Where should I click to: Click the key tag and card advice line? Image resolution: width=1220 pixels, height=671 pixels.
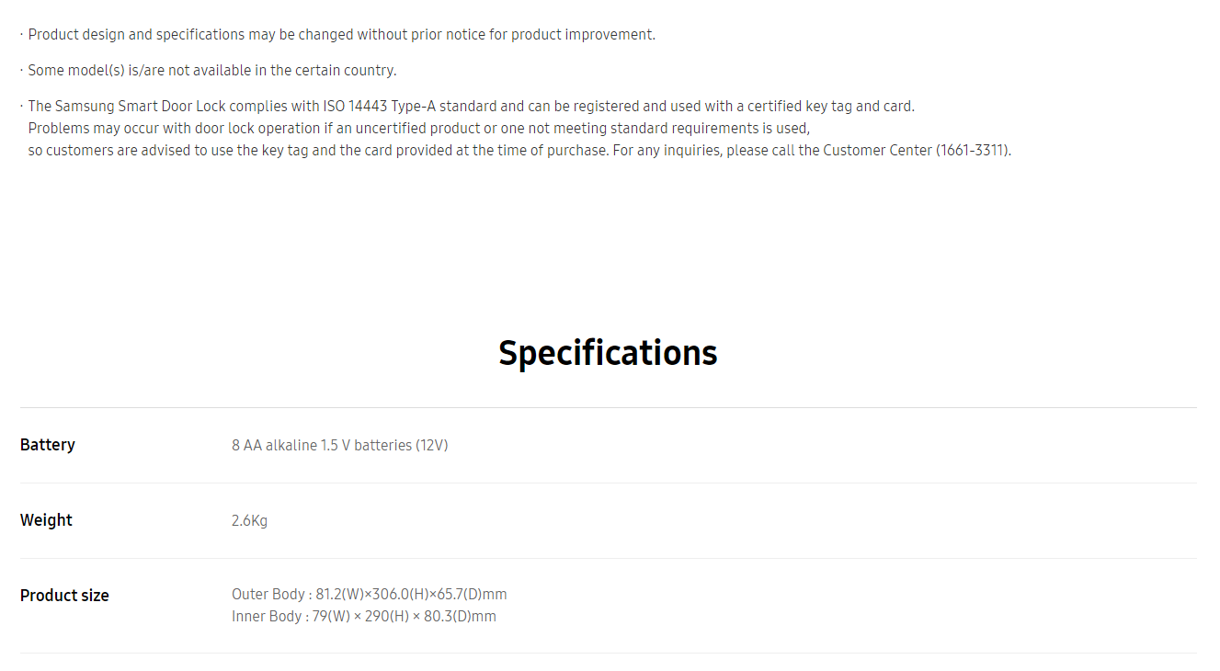tap(519, 151)
